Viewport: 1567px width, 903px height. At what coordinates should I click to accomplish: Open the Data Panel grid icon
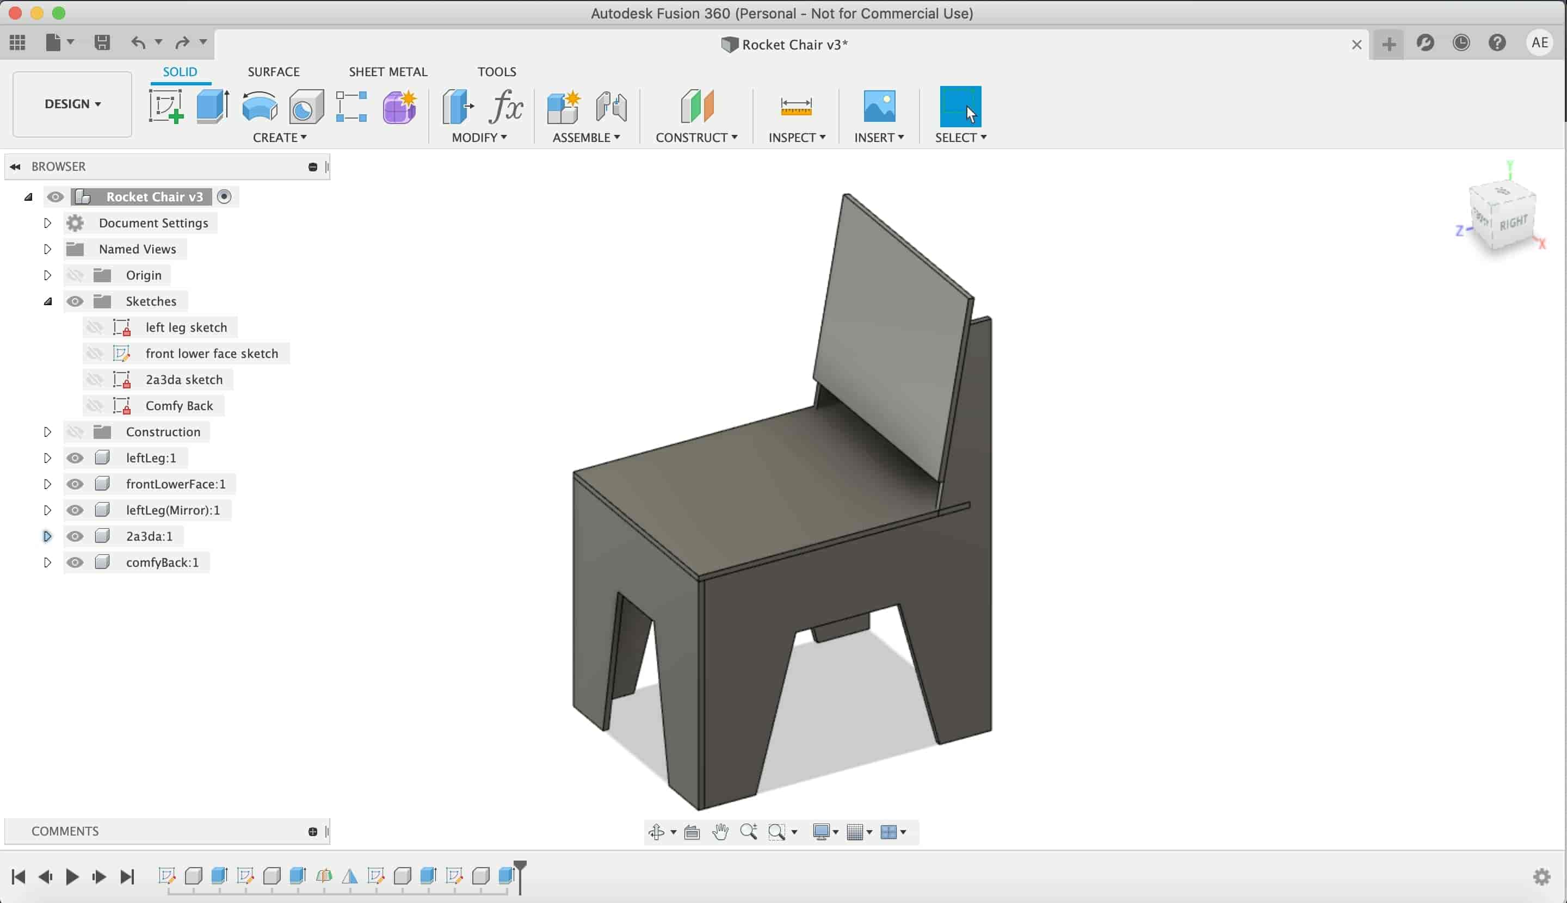pyautogui.click(x=17, y=42)
